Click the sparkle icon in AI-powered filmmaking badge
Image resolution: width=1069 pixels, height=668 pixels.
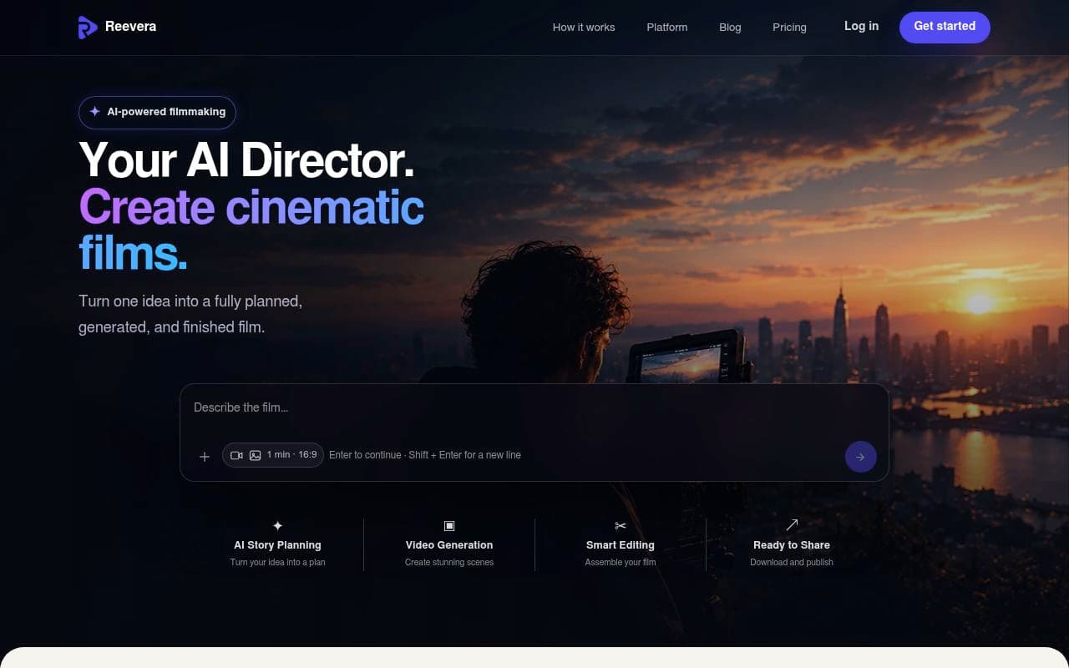pyautogui.click(x=95, y=112)
